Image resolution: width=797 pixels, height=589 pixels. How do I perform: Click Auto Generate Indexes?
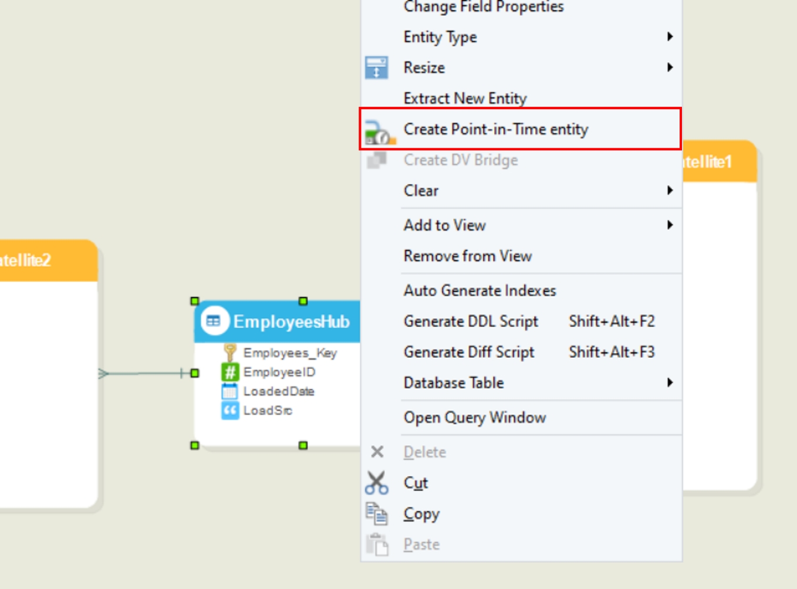[479, 290]
